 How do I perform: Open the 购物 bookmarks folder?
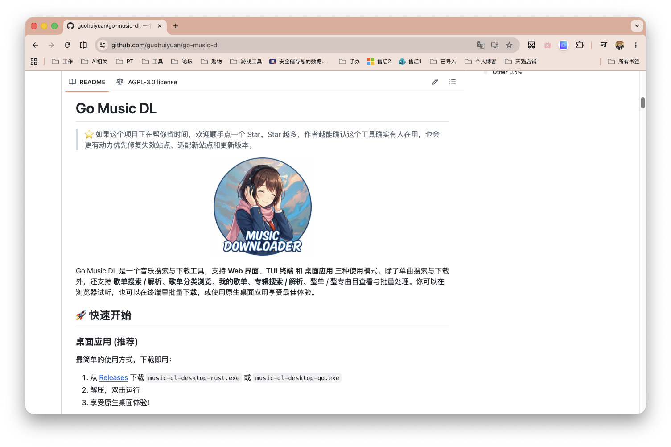211,62
